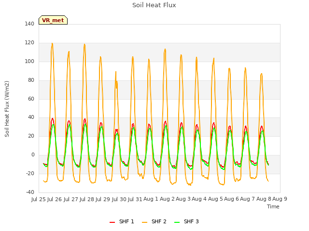Click the Jul 28 x-axis label
Image resolution: width=309 pixels, height=231 pixels.
coord(87,199)
